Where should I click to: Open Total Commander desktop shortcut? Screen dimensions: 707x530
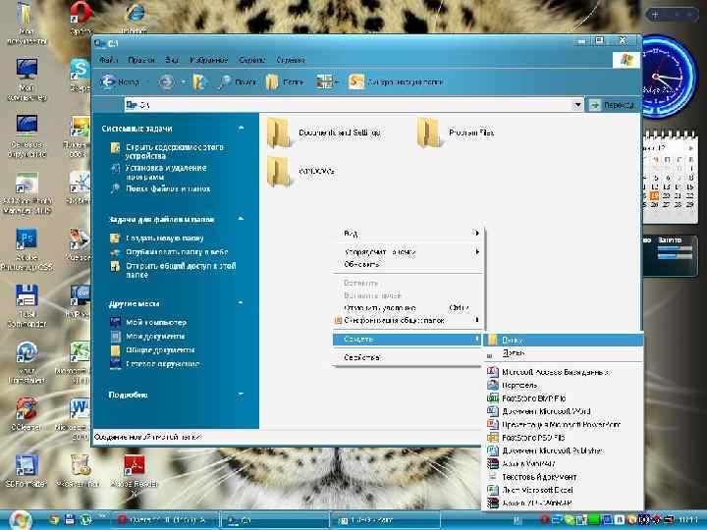[27, 306]
